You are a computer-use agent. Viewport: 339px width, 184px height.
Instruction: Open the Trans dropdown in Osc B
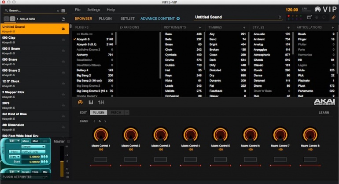tap(15, 157)
